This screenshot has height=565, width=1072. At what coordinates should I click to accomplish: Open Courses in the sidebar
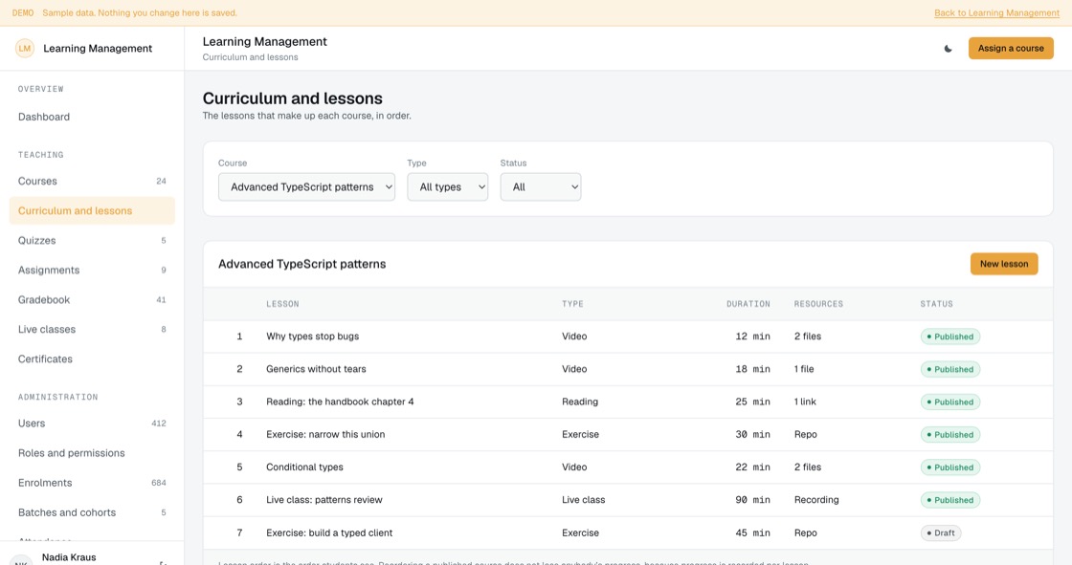coord(92,181)
